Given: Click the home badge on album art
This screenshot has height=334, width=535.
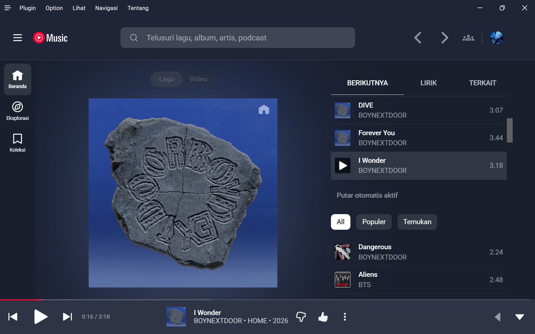Looking at the screenshot, I should point(264,109).
